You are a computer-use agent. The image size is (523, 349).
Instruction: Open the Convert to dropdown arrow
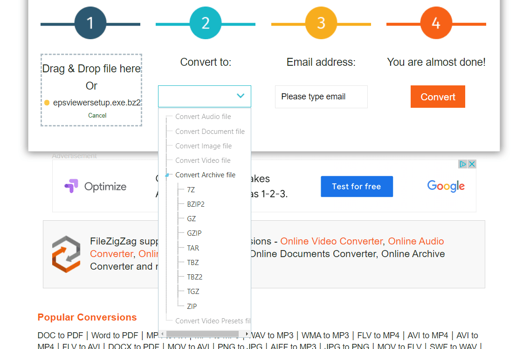click(x=241, y=96)
